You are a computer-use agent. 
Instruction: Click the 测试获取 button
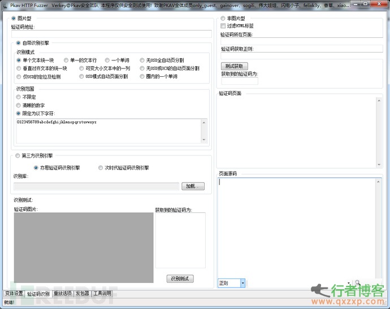(x=235, y=66)
